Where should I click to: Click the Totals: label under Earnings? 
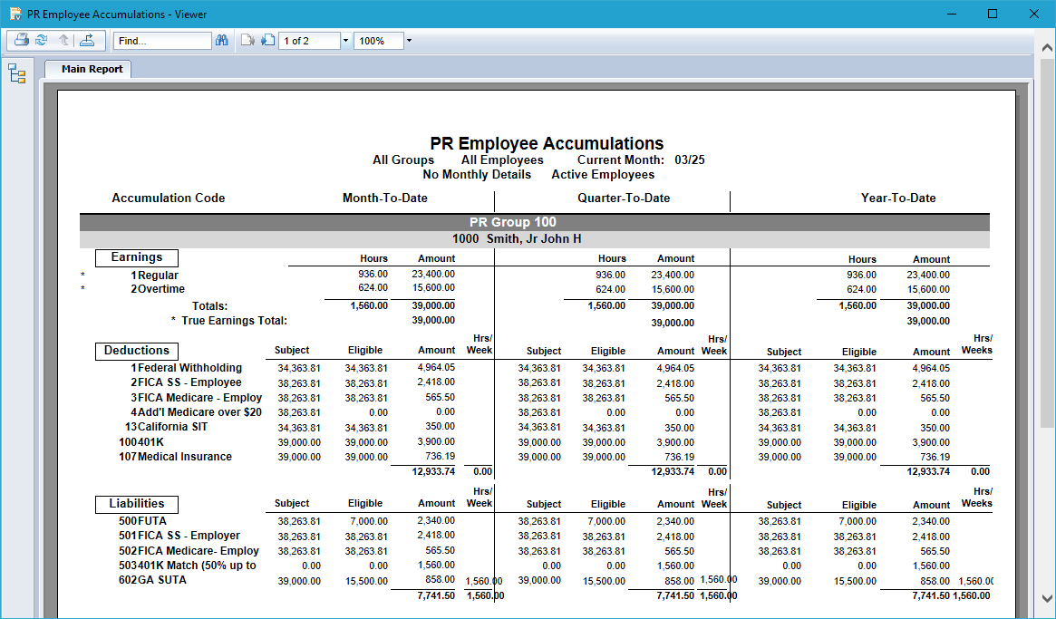(209, 306)
